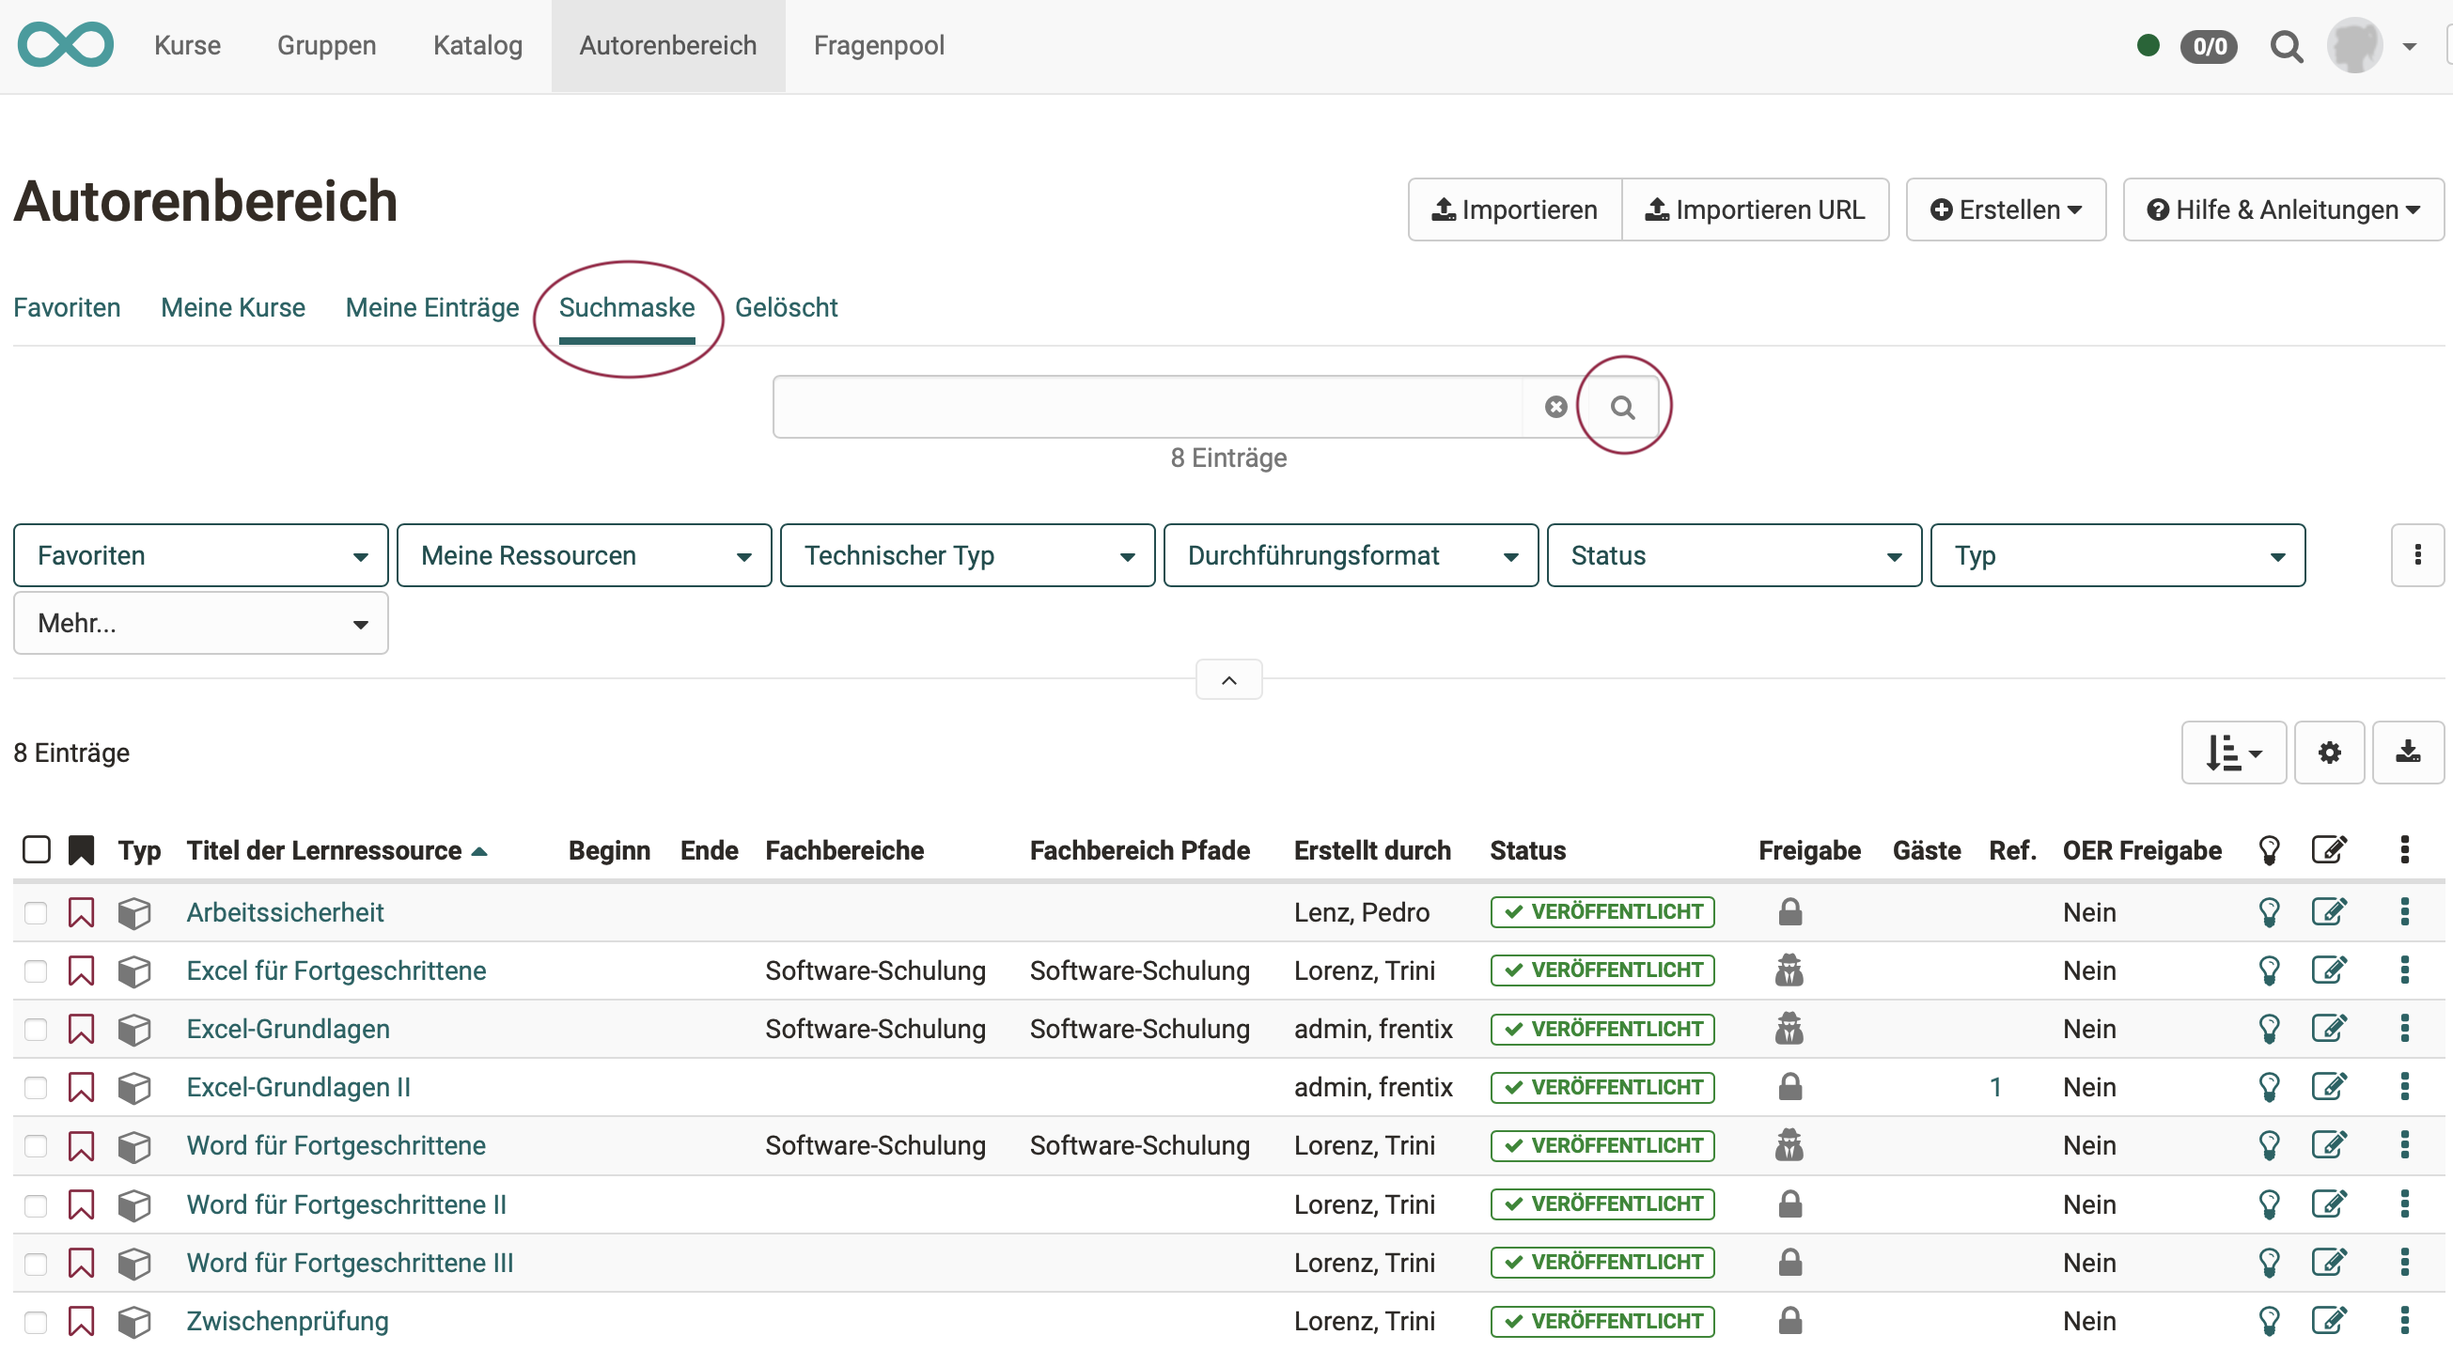Open the user avatar menu arrow
Screen dimensions: 2453x1366
point(2409,46)
